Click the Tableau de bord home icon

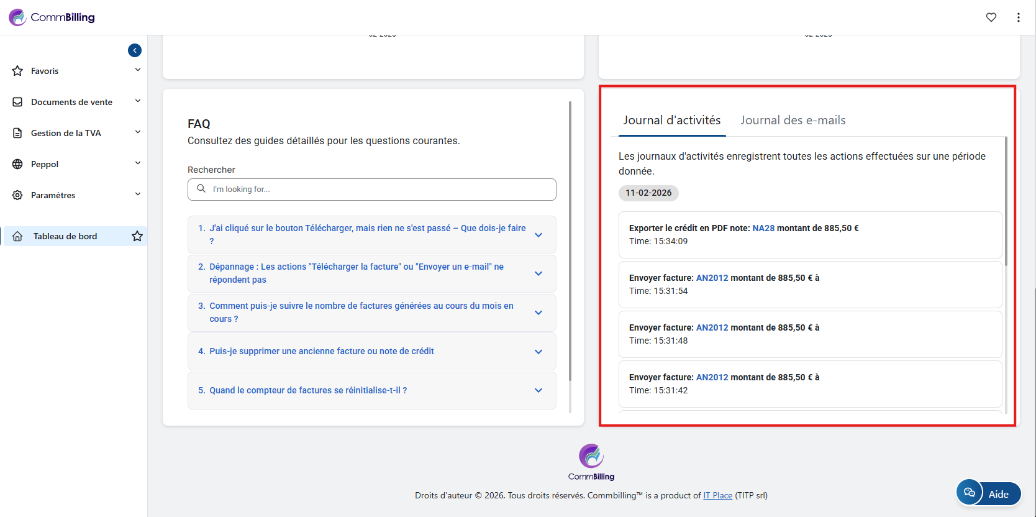[x=17, y=236]
